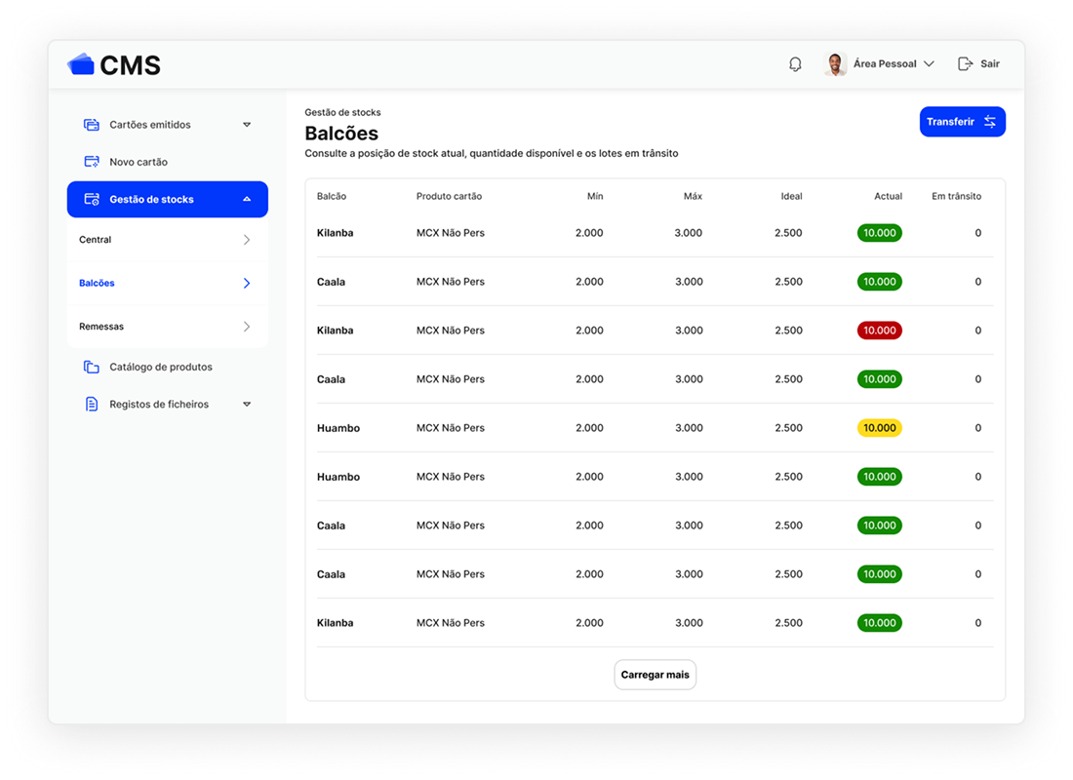Select the Remessas submenu item
The image size is (1073, 780).
167,327
